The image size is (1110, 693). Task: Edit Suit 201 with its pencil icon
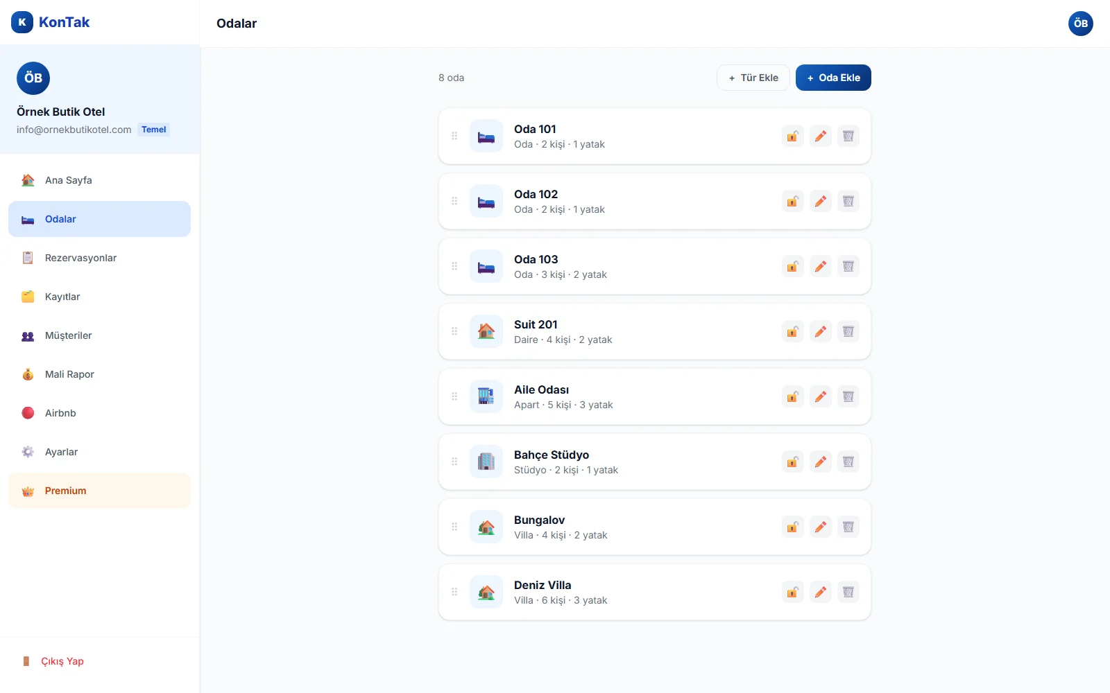[x=821, y=331]
